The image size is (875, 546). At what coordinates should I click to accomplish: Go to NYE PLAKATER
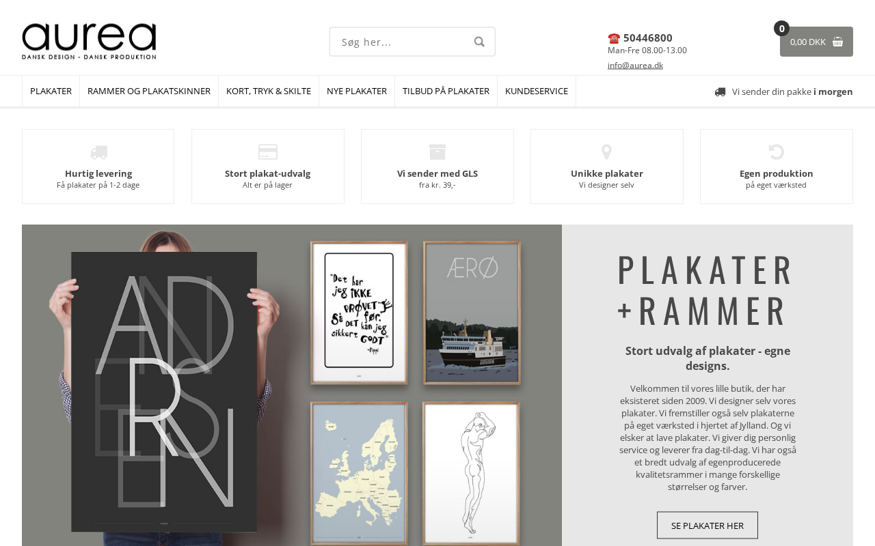pos(357,91)
